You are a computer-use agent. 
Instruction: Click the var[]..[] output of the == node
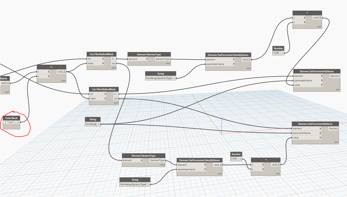tap(61, 72)
